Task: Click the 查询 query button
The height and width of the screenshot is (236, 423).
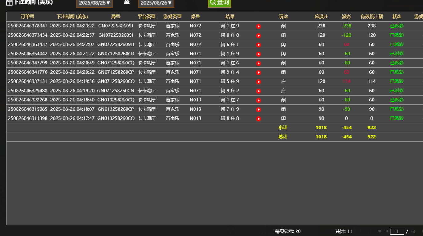Action: pyautogui.click(x=219, y=3)
